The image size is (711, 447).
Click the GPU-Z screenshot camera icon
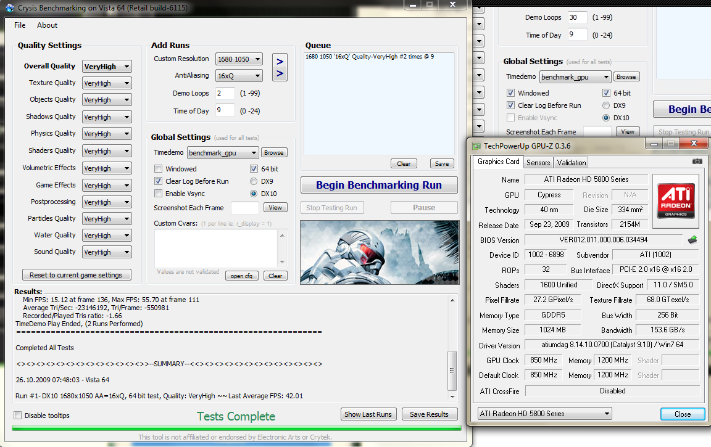[x=697, y=161]
